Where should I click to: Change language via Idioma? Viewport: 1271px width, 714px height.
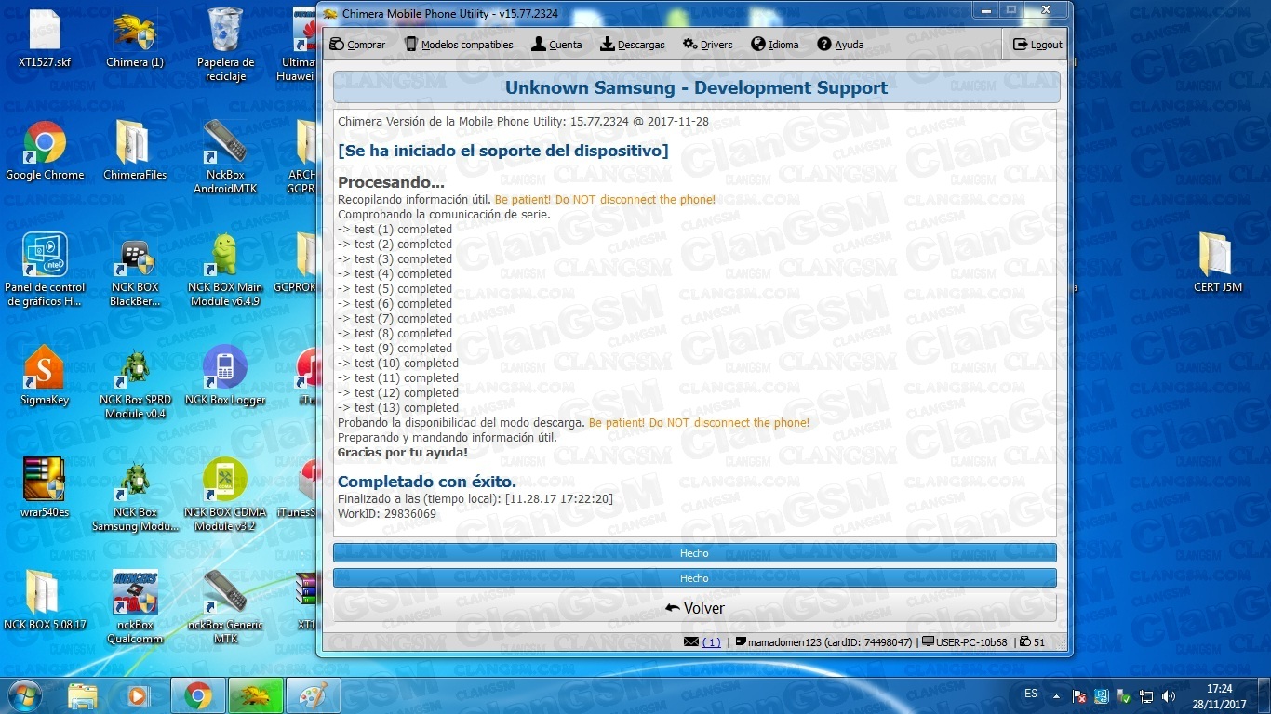pos(775,45)
